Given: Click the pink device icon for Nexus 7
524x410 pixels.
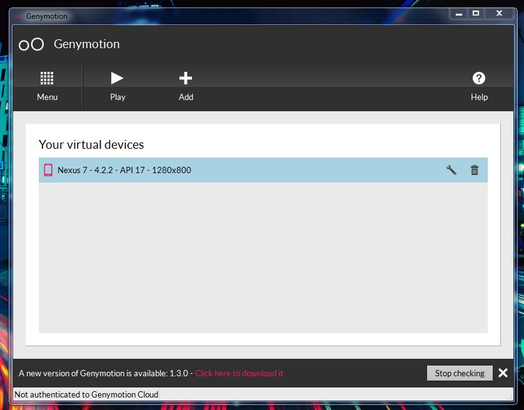Looking at the screenshot, I should tap(48, 170).
